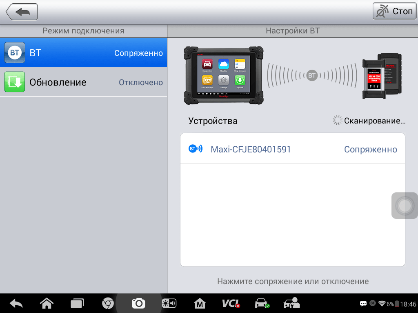Select the BT connection mode

click(x=83, y=53)
